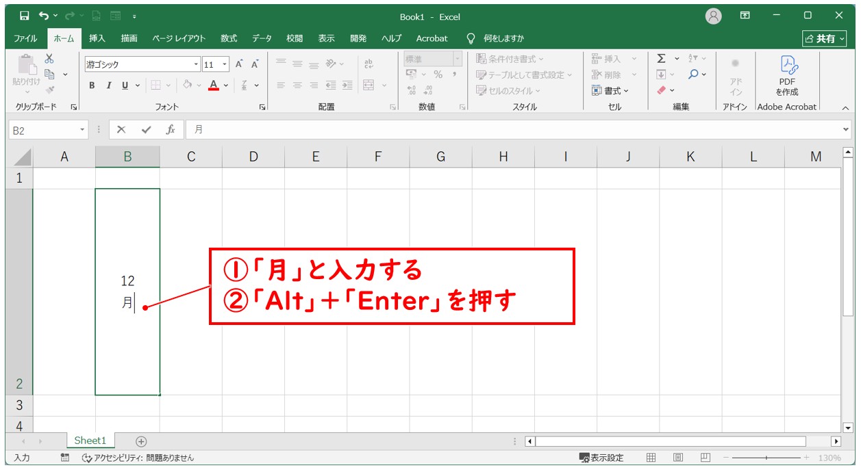Viewport: 861px width, 470px height.
Task: Switch to the 挿入 tab
Action: point(97,38)
